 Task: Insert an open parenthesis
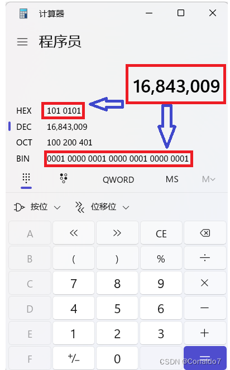(x=74, y=258)
